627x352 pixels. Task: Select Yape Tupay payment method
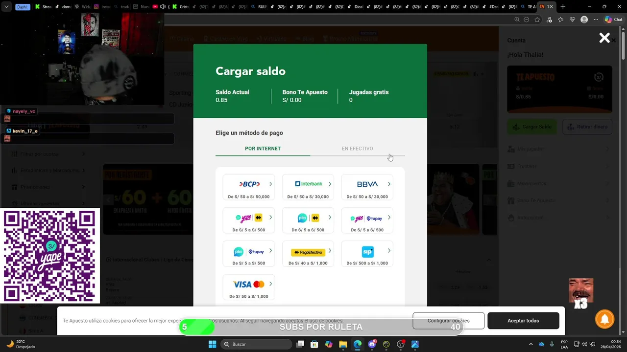(x=367, y=220)
